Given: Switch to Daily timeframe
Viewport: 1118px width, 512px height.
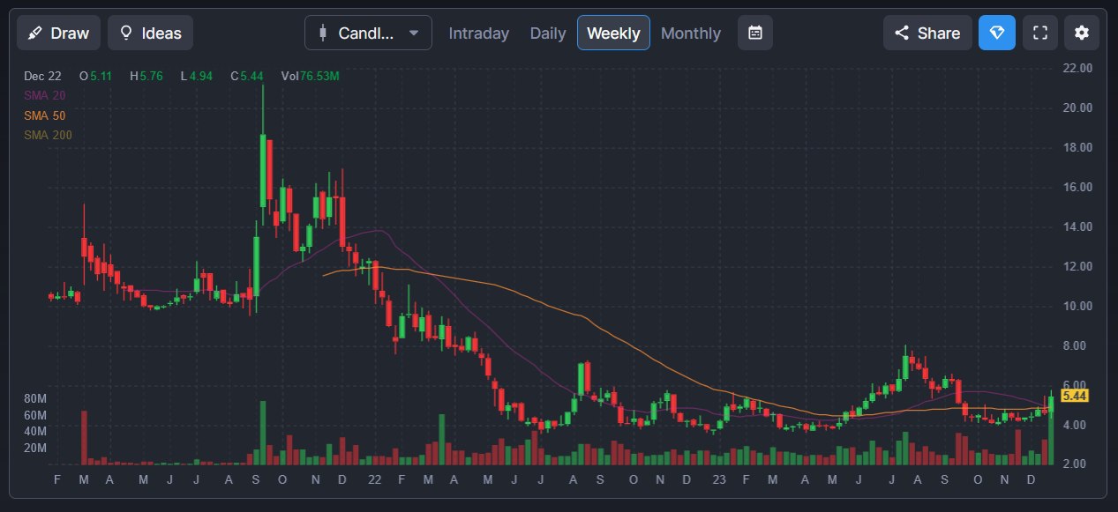Looking at the screenshot, I should pos(548,33).
